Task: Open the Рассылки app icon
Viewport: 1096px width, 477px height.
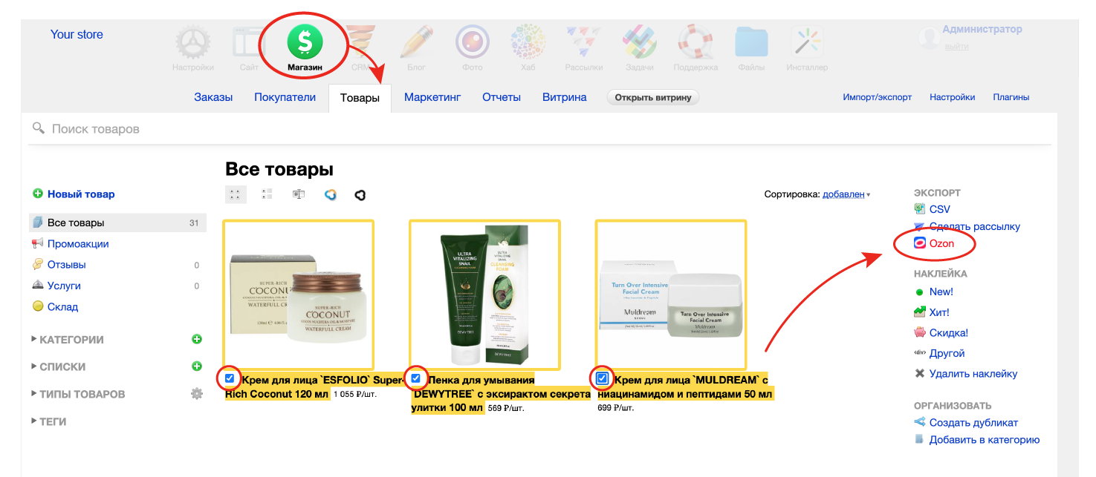Action: tap(583, 42)
